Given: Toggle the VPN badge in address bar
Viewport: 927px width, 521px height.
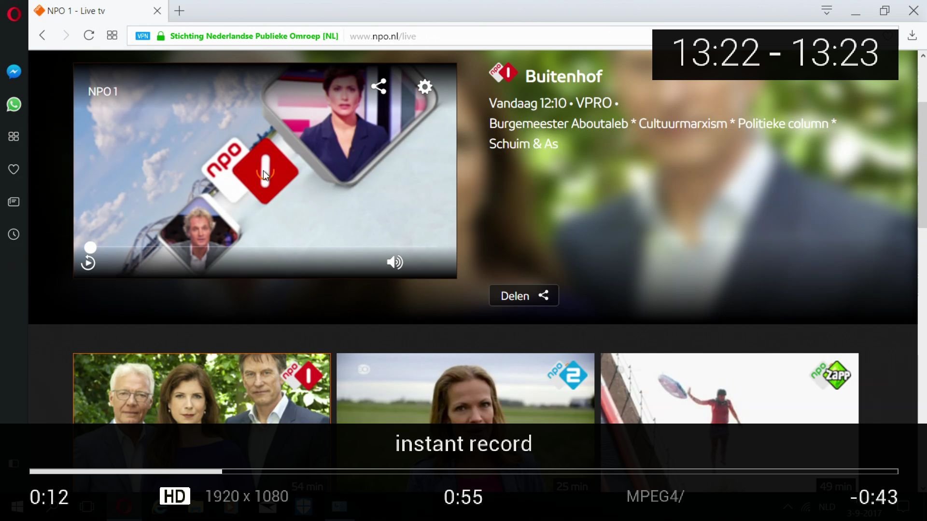Looking at the screenshot, I should tap(143, 36).
